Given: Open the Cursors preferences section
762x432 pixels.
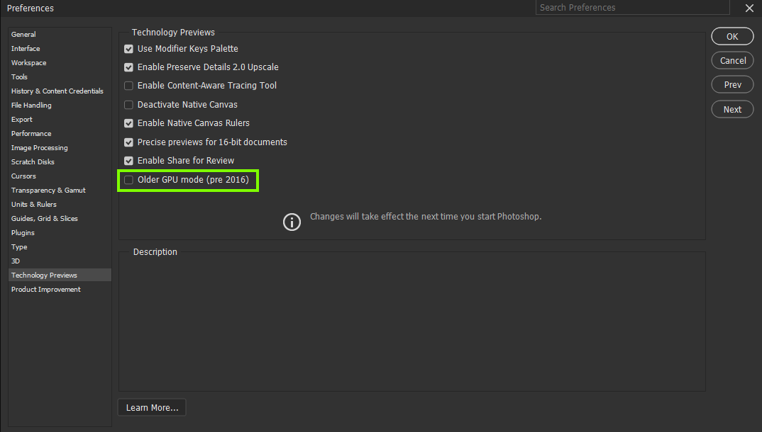Looking at the screenshot, I should 22,176.
